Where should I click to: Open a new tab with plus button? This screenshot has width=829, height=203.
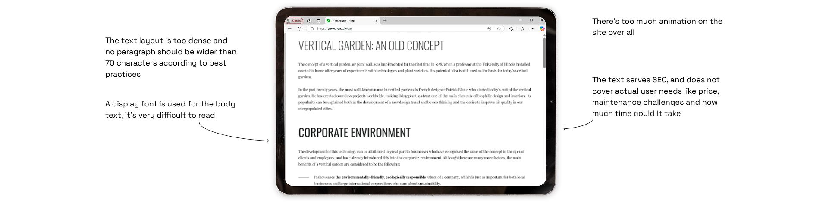385,21
